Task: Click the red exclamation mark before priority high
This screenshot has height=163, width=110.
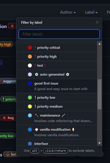Action: pyautogui.click(x=35, y=57)
